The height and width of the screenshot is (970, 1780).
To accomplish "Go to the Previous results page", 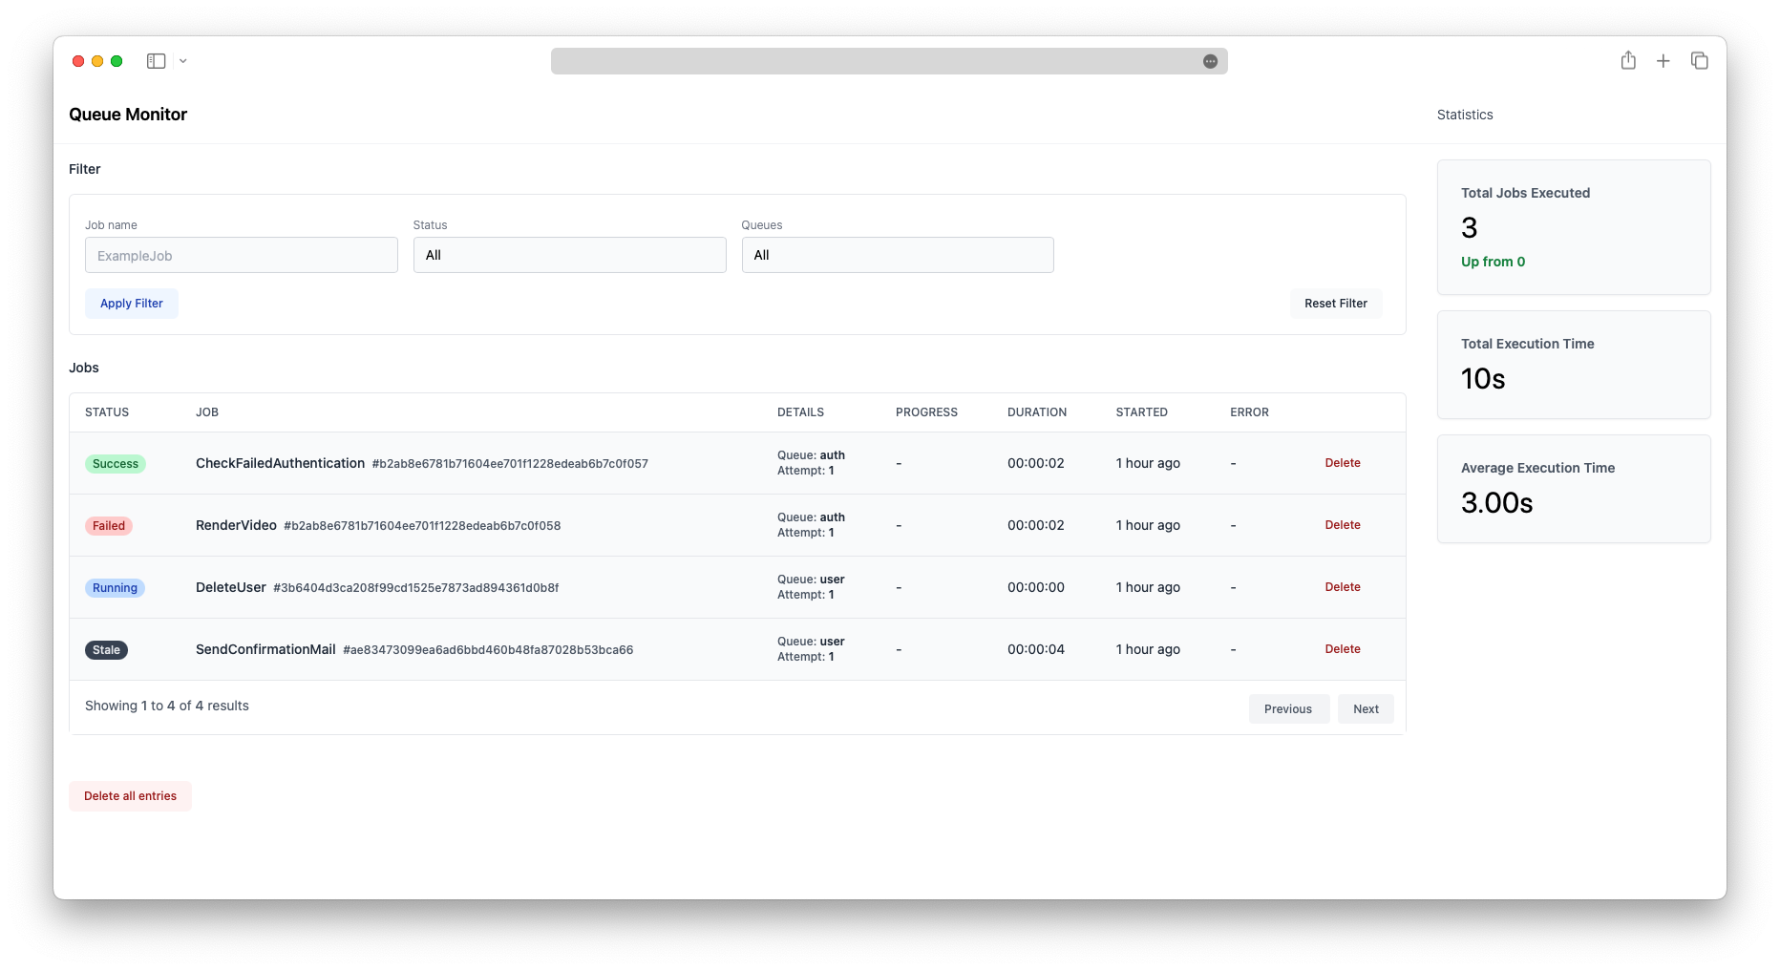I will tap(1288, 709).
